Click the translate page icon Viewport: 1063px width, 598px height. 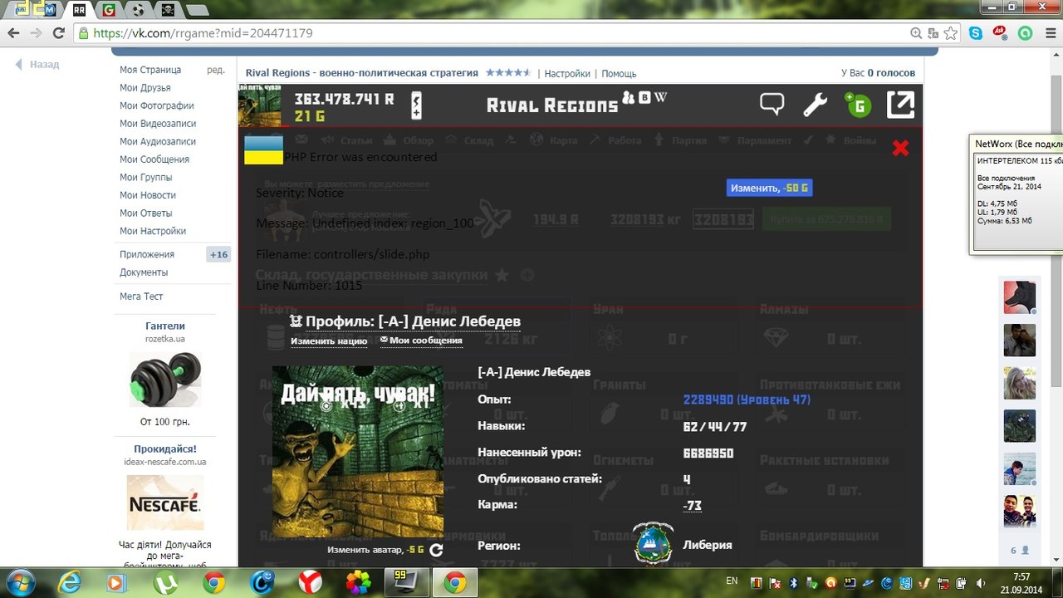[933, 33]
